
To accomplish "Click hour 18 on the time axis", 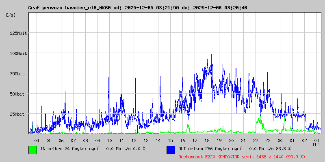I will point(207,140).
